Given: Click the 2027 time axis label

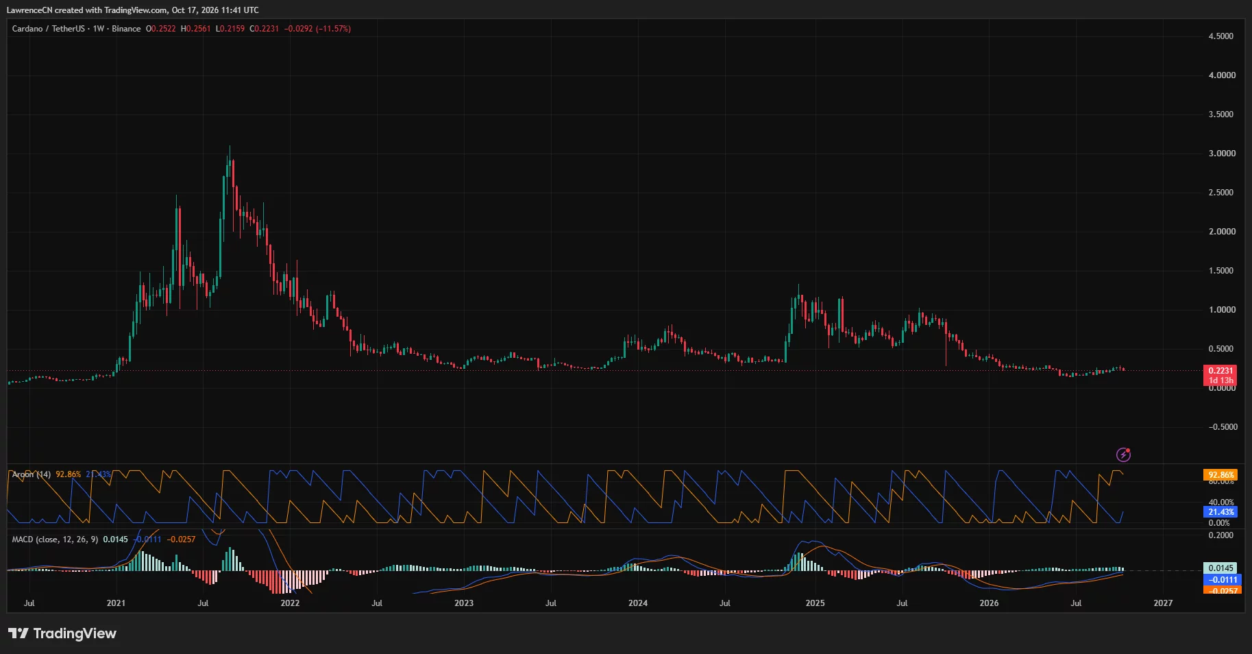Looking at the screenshot, I should coord(1163,603).
